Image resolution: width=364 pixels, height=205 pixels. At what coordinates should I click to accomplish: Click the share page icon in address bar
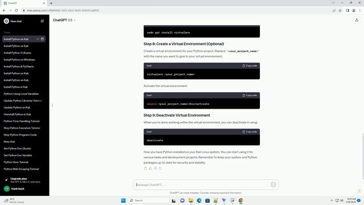point(334,10)
